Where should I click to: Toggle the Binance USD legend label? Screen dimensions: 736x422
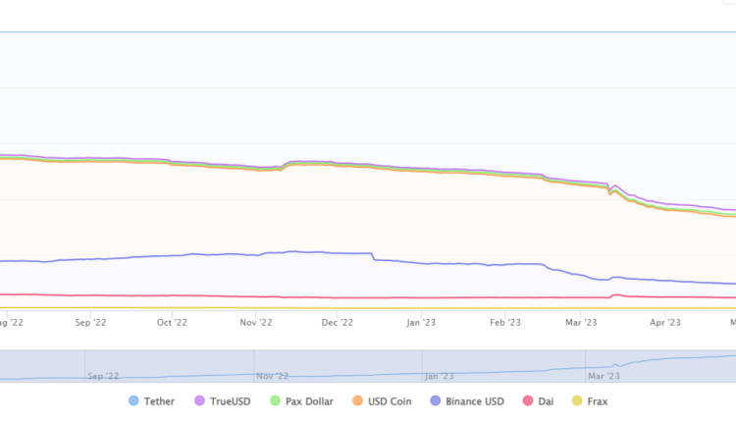pos(476,401)
